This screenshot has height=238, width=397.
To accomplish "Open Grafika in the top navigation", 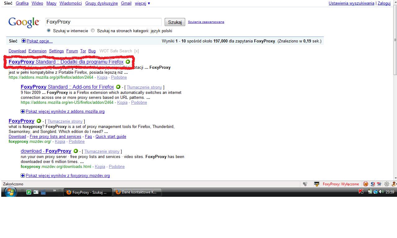I will [x=22, y=3].
